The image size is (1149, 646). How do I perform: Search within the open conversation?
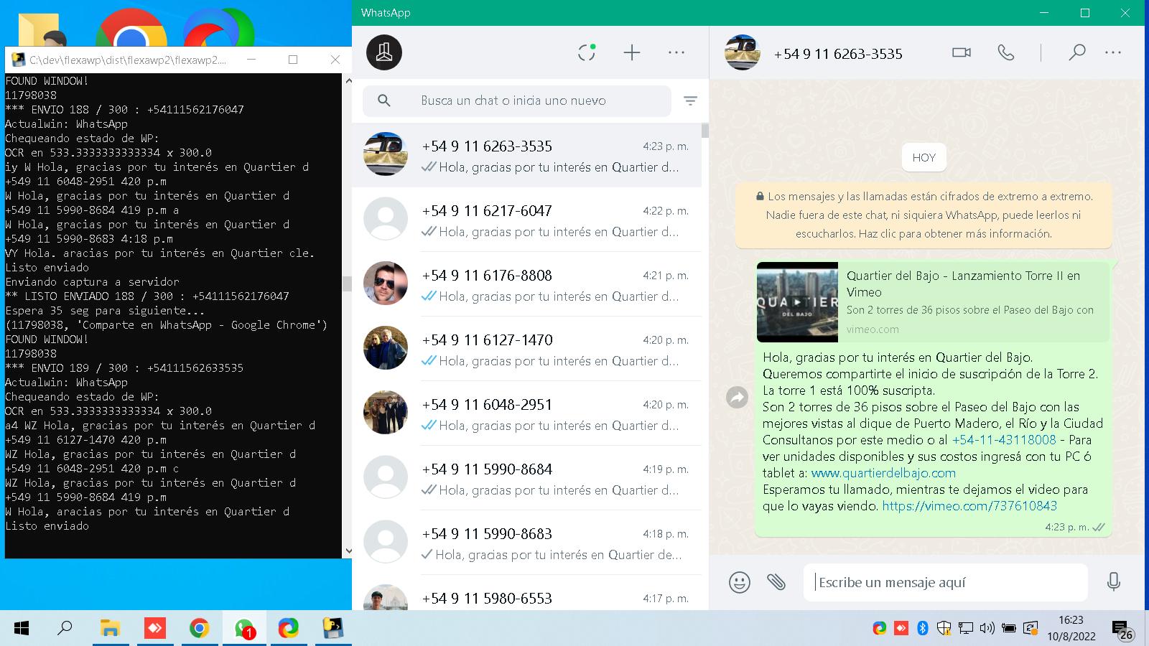tap(1076, 52)
